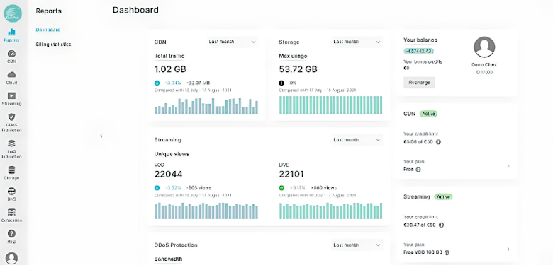Viewport: 553px width, 265px height.
Task: Go to the Streaming sidebar icon
Action: coord(11,95)
